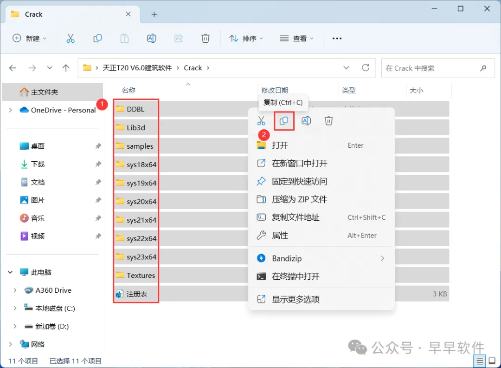Click the Rename icon in the top toolbar
The height and width of the screenshot is (368, 501).
tap(151, 39)
